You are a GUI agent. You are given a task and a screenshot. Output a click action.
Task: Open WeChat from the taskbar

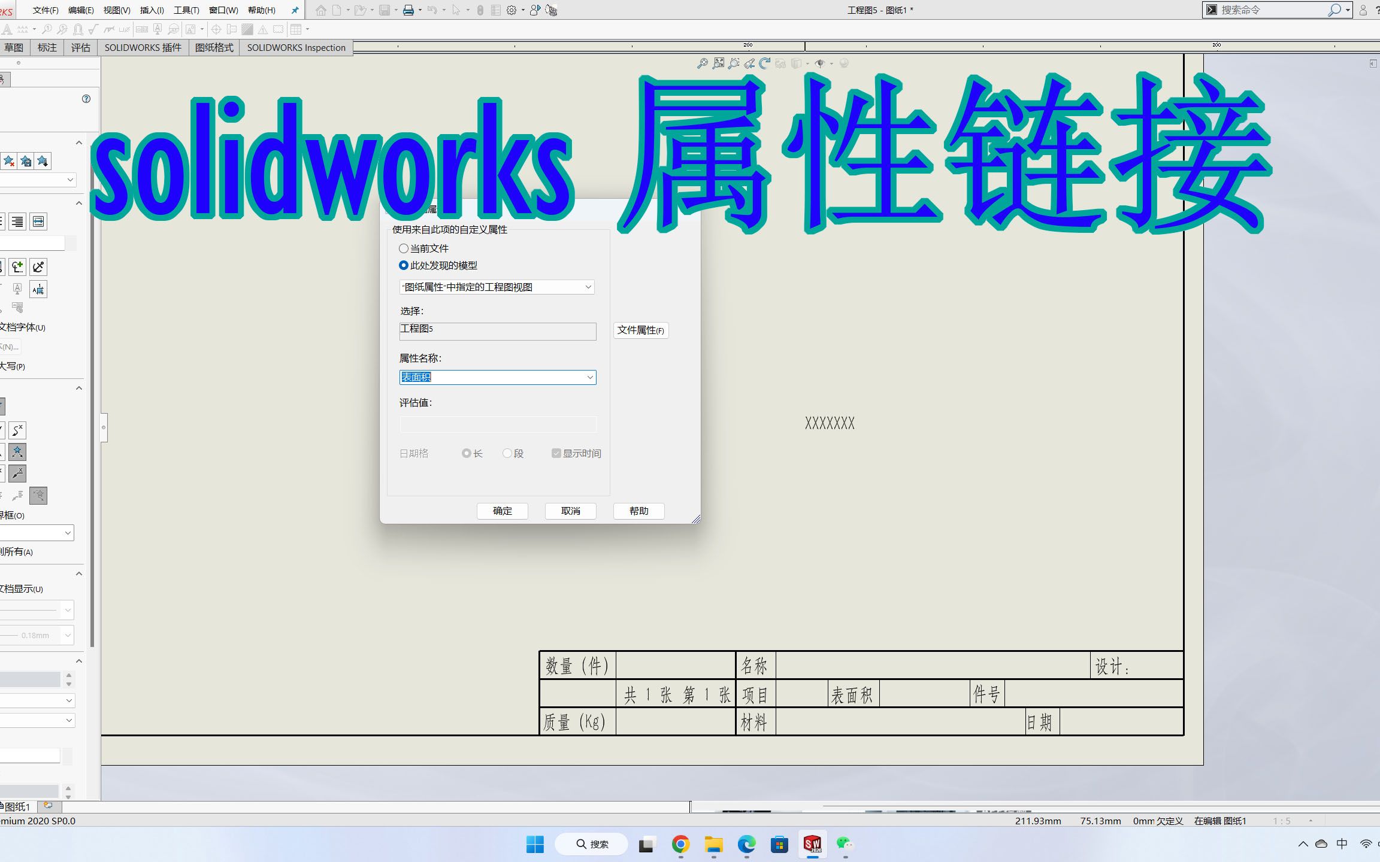[x=845, y=844]
